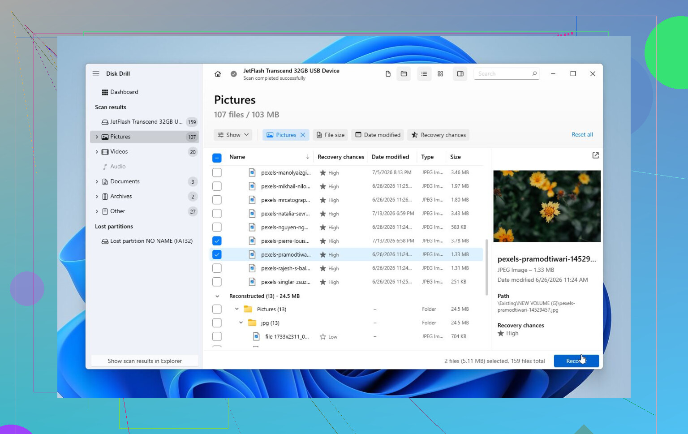Check the pexels-nguyen-ng file checkbox

coord(217,227)
